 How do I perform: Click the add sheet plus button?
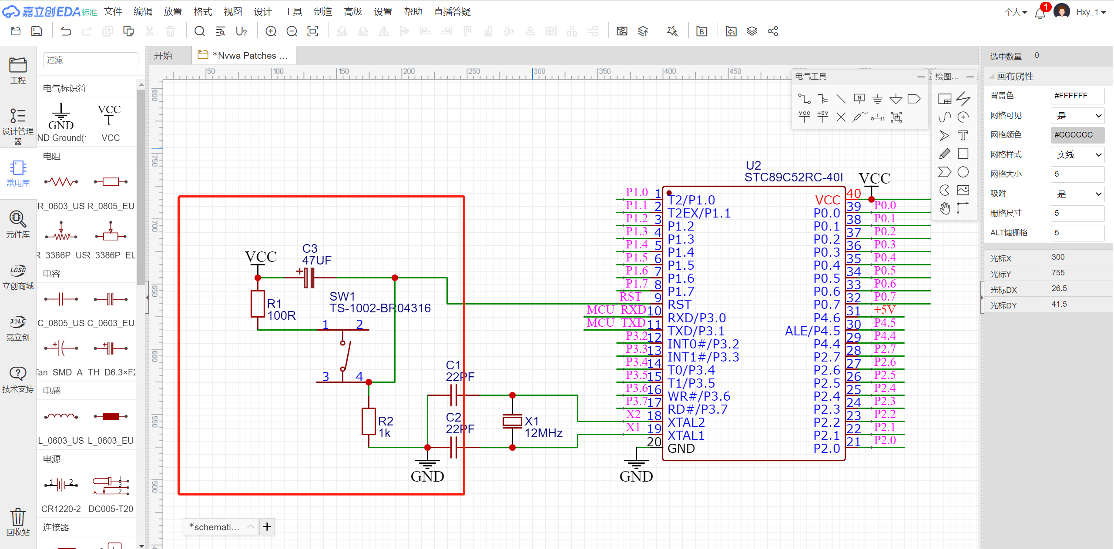coord(267,527)
